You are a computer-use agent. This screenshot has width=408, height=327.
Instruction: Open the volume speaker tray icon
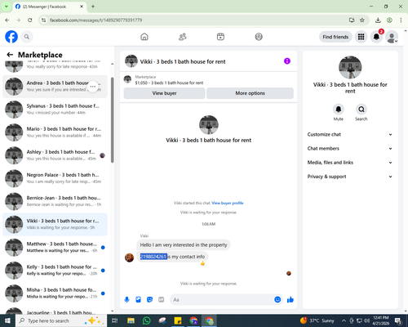(x=366, y=320)
